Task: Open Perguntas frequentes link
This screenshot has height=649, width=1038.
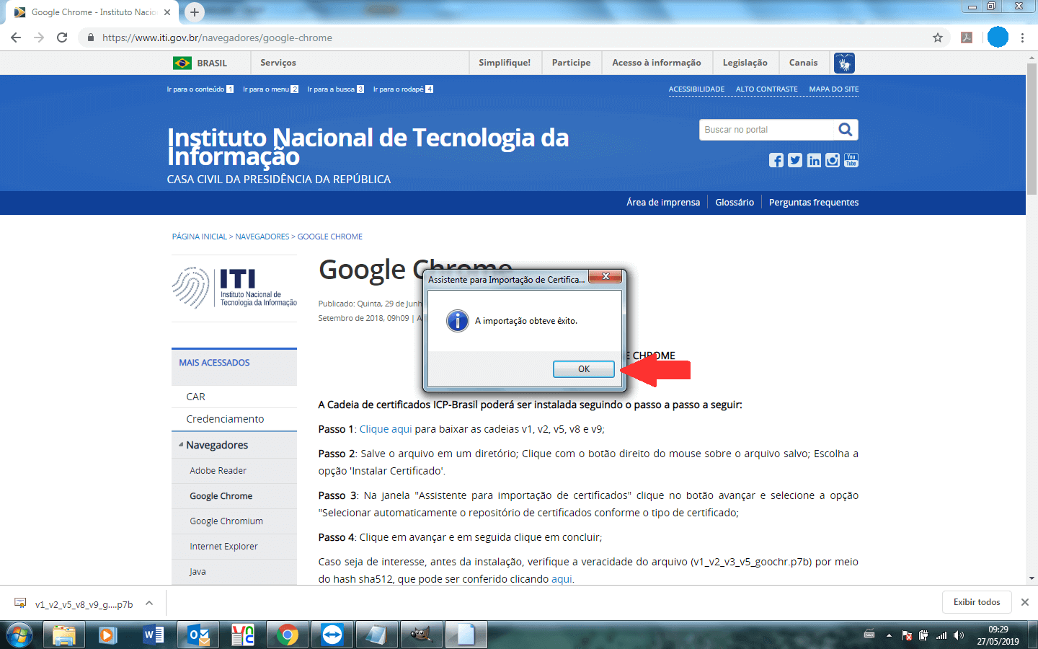Action: tap(814, 203)
